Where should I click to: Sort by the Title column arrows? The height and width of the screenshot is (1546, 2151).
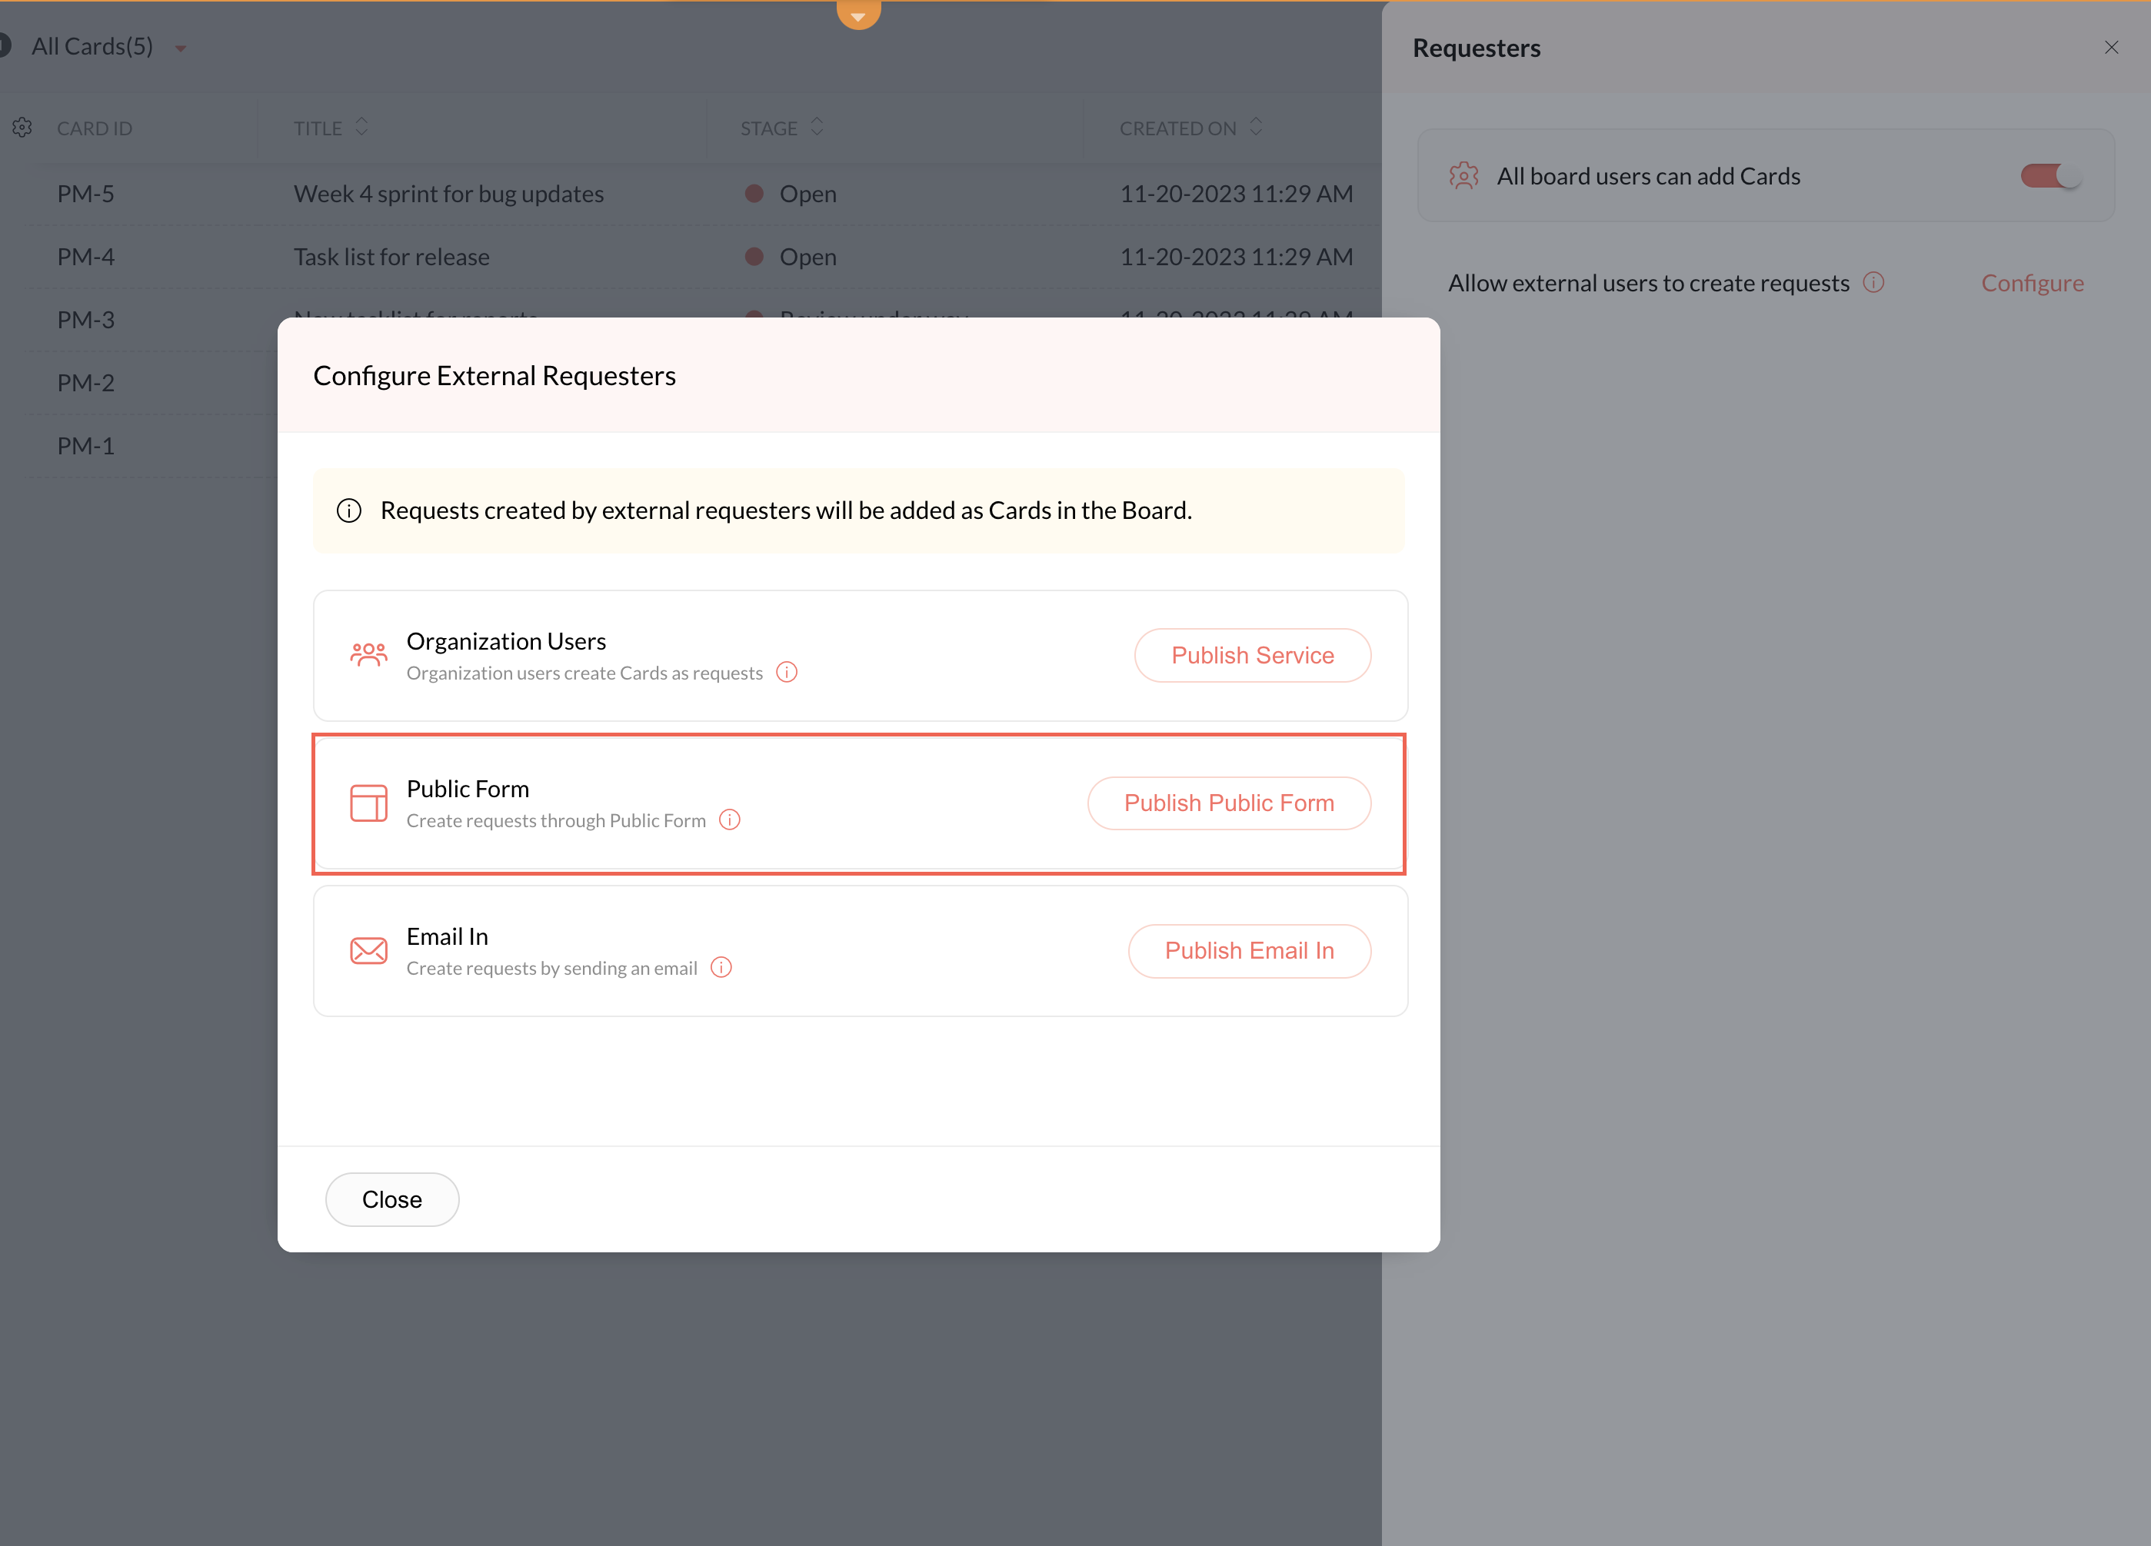pyautogui.click(x=361, y=127)
